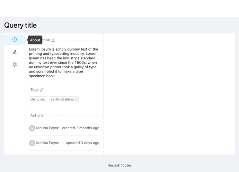
Task: Click the Activity section header
Action: point(37,115)
